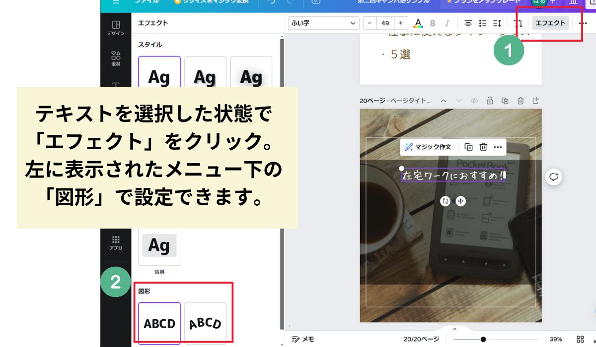Decrease font size with minus button
596x347 pixels.
[370, 23]
